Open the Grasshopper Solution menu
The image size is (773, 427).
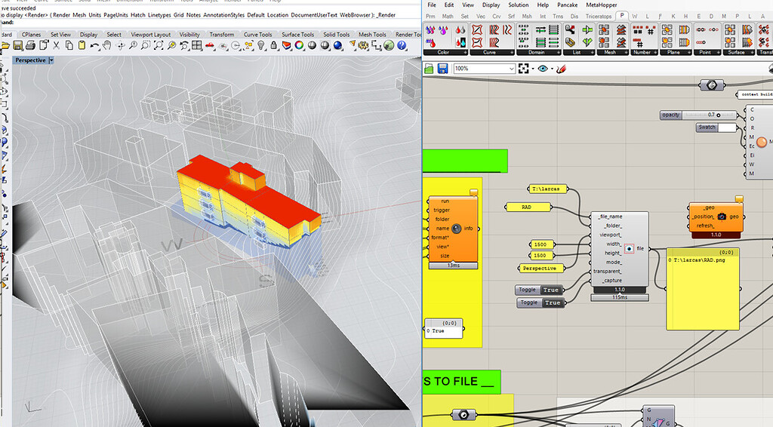(x=518, y=5)
